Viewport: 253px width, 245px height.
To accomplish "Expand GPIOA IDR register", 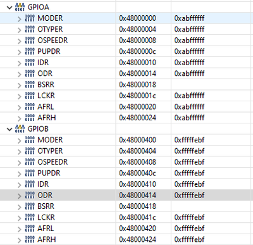I will [x=20, y=63].
